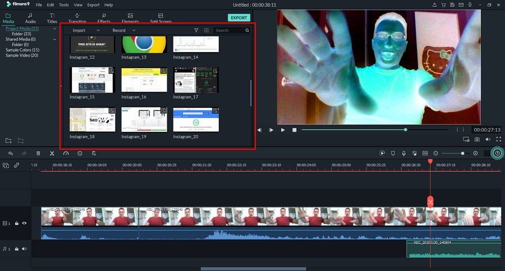Collapse the Project Media tree section
Screen dimensions: 505x271
[54, 29]
